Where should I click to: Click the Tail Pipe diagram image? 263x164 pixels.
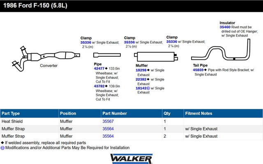click(x=221, y=49)
